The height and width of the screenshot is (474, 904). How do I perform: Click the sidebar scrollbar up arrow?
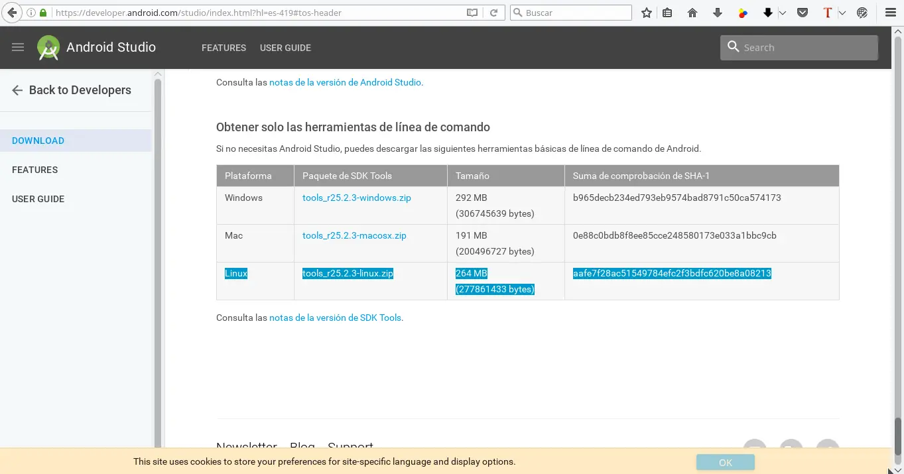pyautogui.click(x=158, y=73)
